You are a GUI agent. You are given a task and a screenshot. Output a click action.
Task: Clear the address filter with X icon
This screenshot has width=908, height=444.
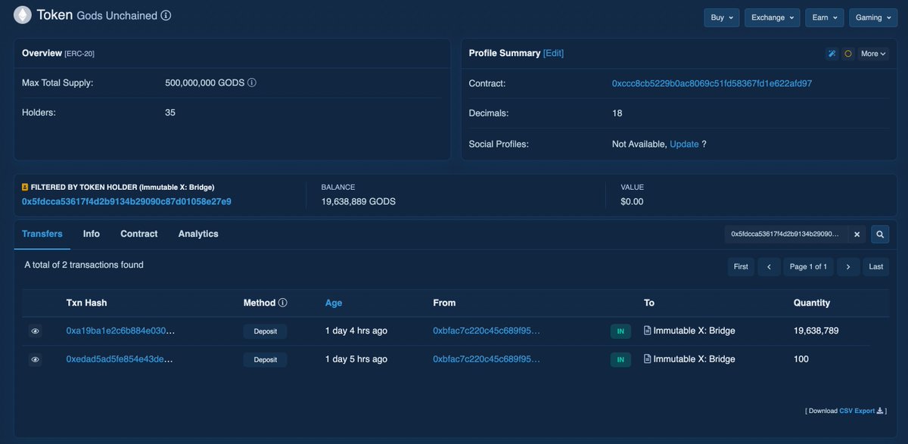pos(857,234)
